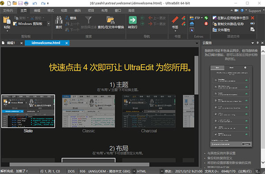Click 文件属性 (File properties) icon

point(215,30)
